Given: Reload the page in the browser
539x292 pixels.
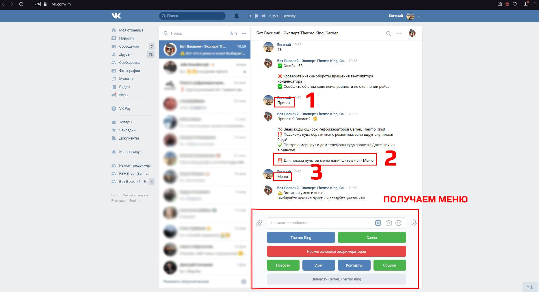Looking at the screenshot, I should 21,4.
